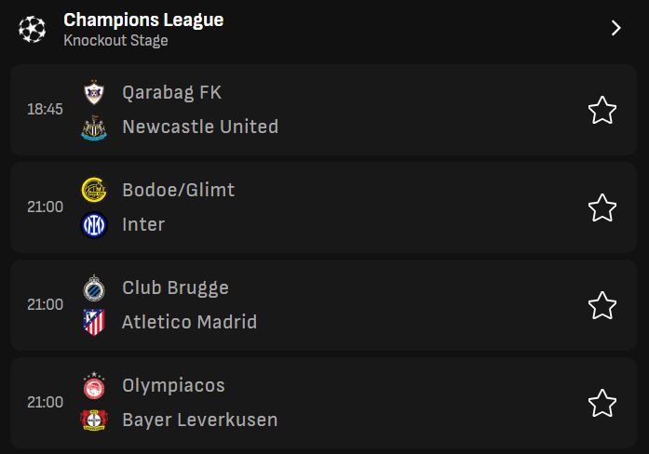Click the Club Brugge crest
Viewport: 649px width, 454px height.
tap(94, 287)
